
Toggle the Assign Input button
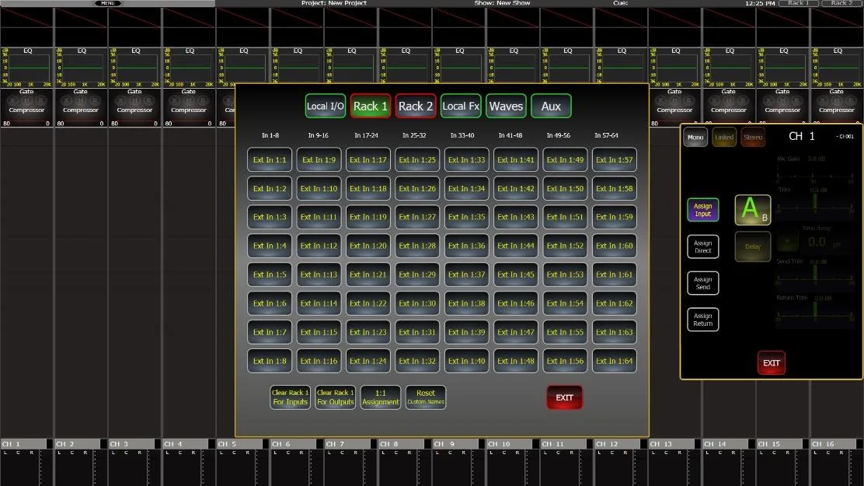click(702, 210)
